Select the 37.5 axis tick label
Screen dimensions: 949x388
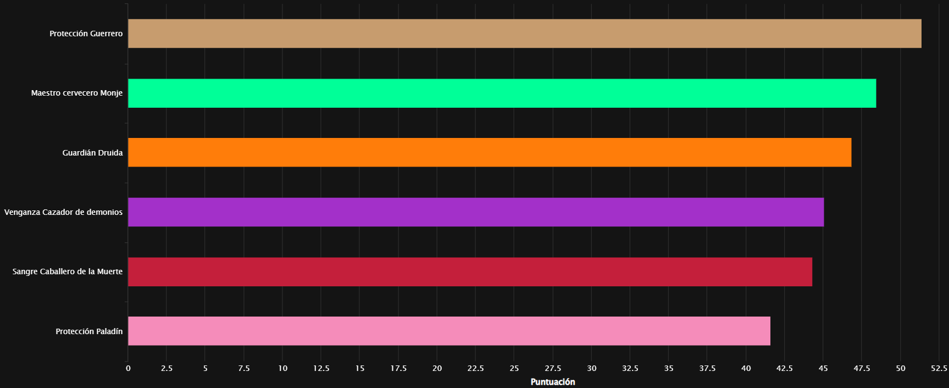tap(707, 368)
